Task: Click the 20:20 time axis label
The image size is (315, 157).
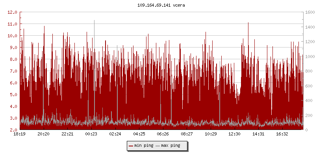Action: pos(43,134)
